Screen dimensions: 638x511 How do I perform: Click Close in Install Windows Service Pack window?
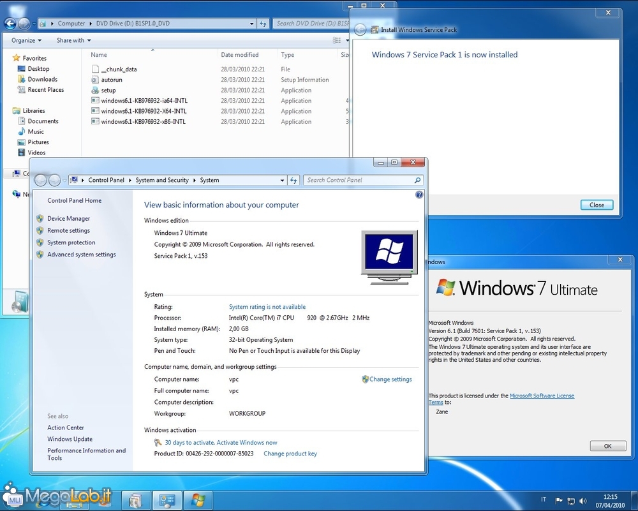point(597,205)
